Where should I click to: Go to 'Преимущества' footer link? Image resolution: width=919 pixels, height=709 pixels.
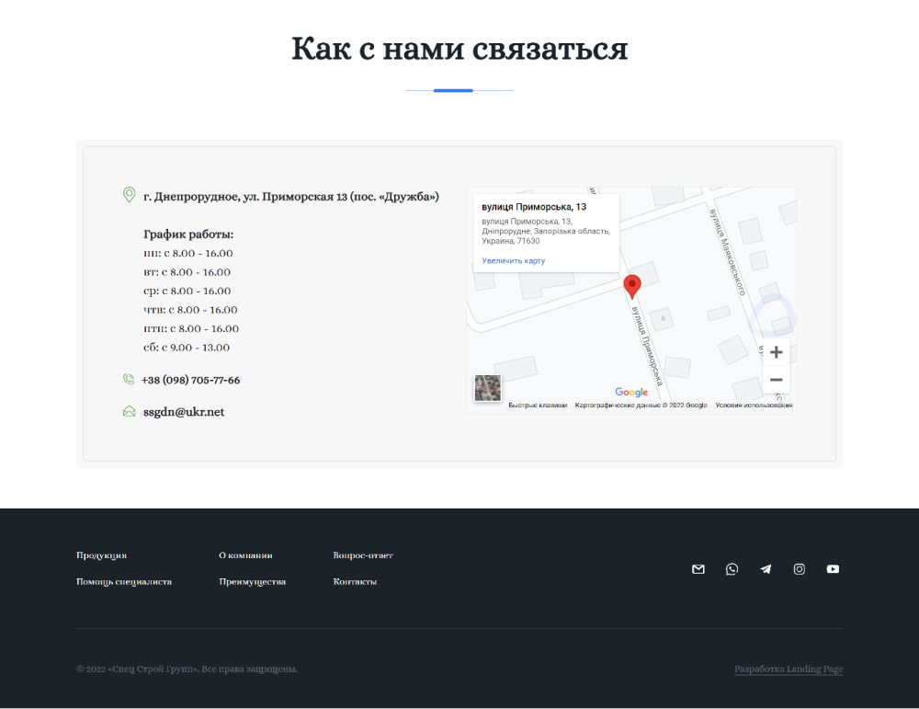coord(252,582)
